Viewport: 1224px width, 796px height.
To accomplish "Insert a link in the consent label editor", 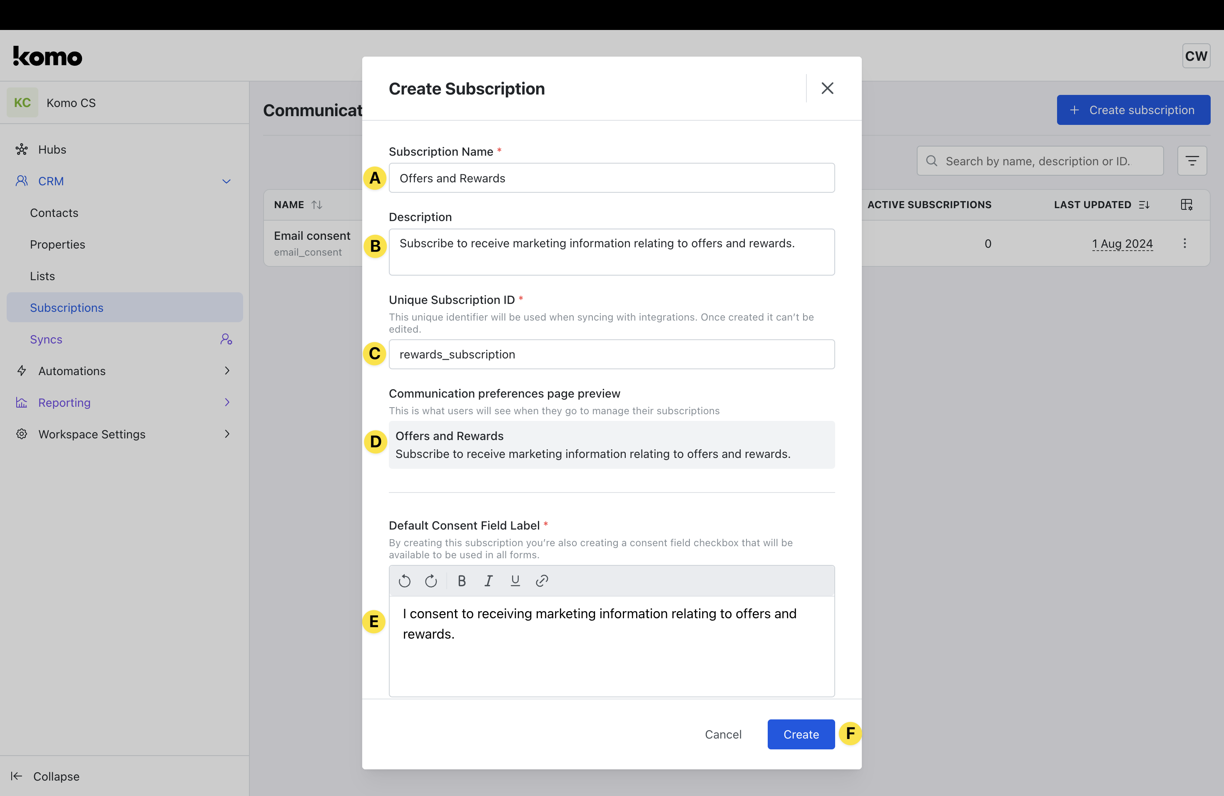I will coord(542,581).
